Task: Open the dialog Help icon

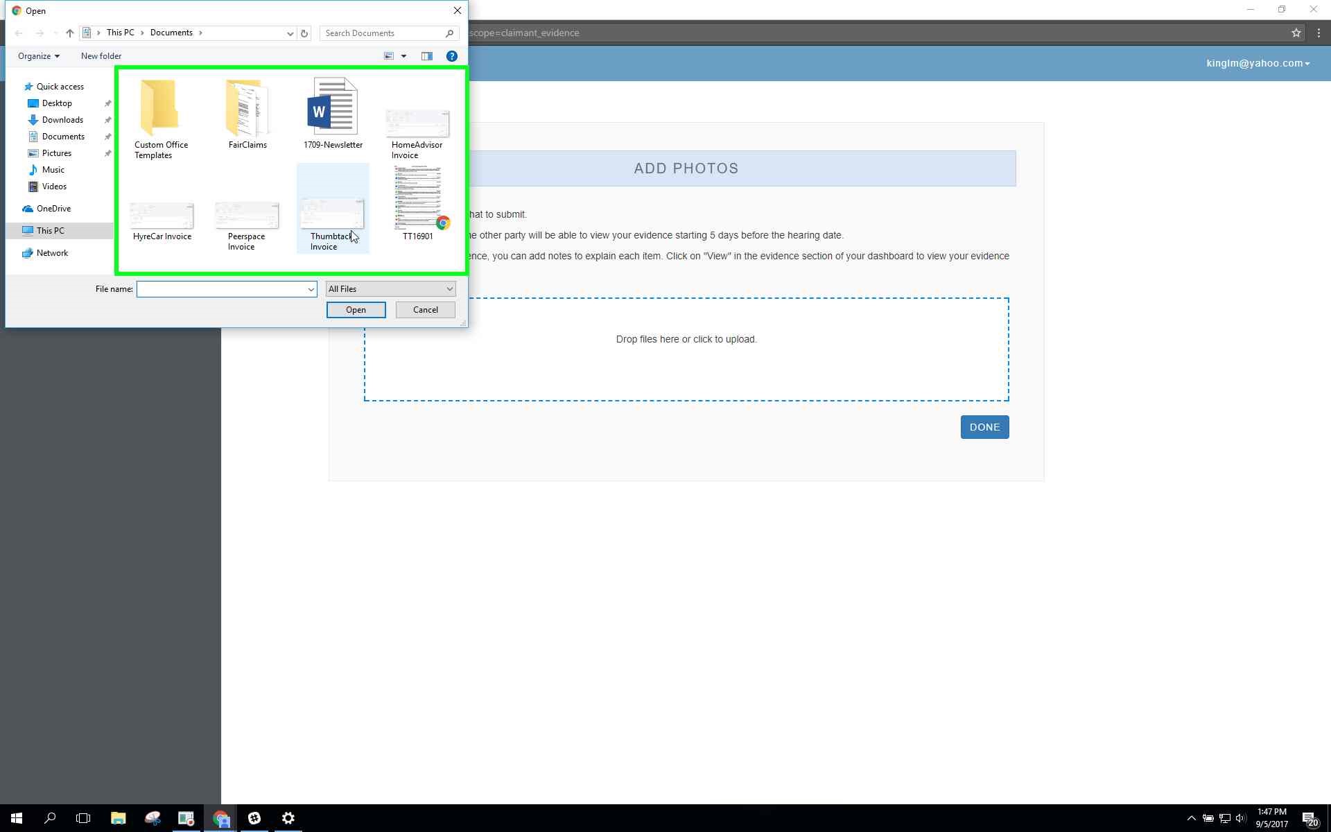Action: (452, 56)
